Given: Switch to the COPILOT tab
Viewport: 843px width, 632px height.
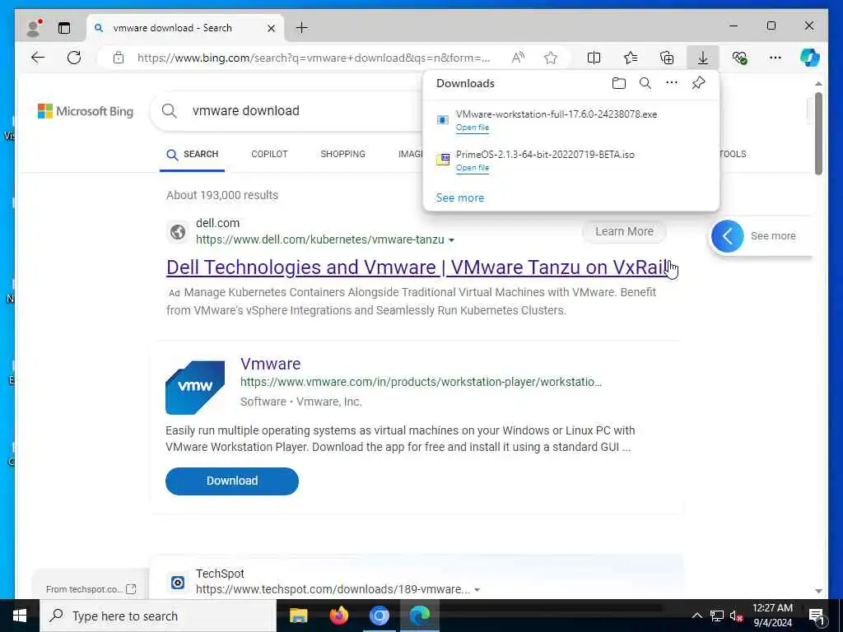Looking at the screenshot, I should pyautogui.click(x=269, y=154).
